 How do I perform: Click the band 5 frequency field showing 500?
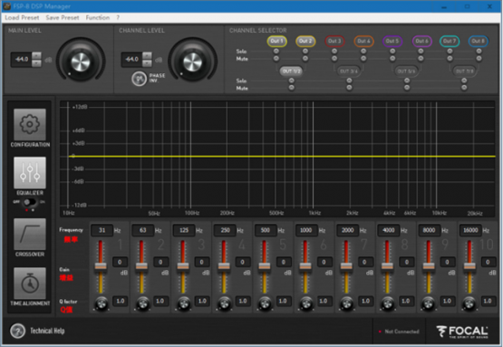coord(266,230)
